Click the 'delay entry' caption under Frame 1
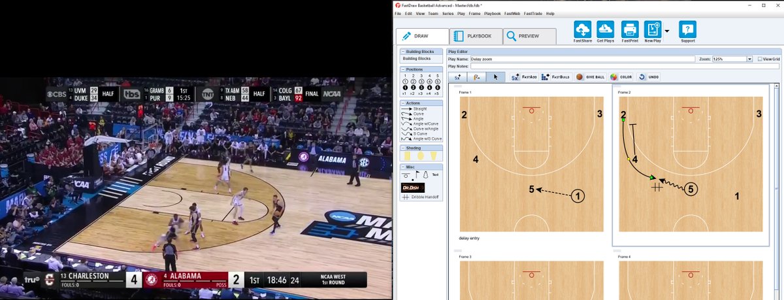The width and height of the screenshot is (784, 300). (x=469, y=238)
